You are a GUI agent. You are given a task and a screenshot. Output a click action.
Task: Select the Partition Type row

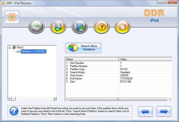pyautogui.click(x=119, y=69)
